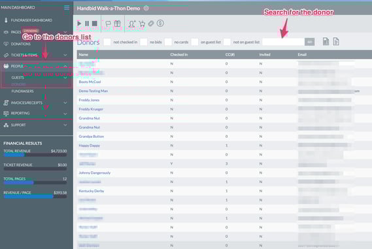Sort by the Checked In column header
Image resolution: width=372 pixels, height=249 pixels.
pos(179,54)
